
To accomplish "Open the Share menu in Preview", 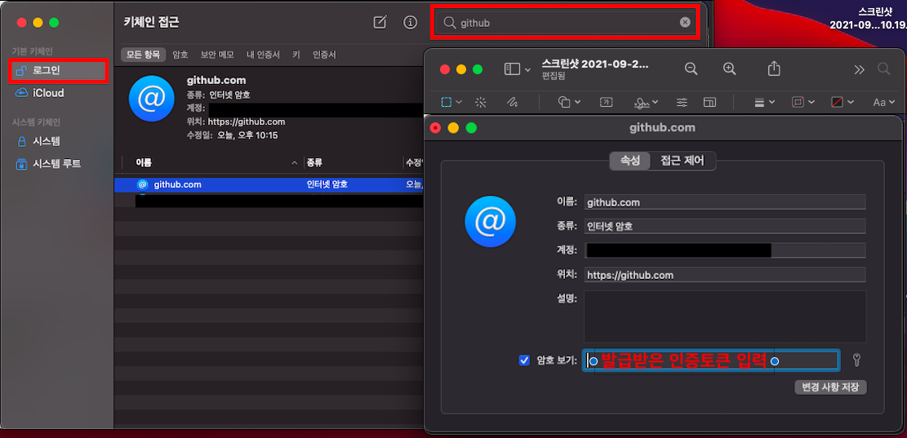I will (774, 69).
